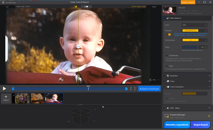Viewport: 213px width, 130px height.
Task: Click Aktuelles exportieren button
Action: point(177,125)
